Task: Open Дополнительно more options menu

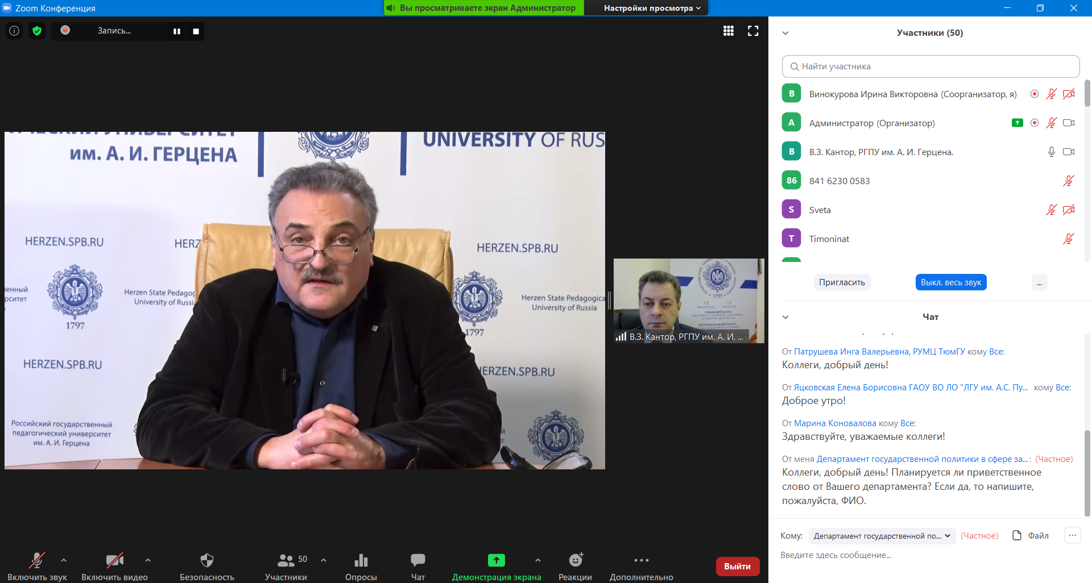Action: 641,567
